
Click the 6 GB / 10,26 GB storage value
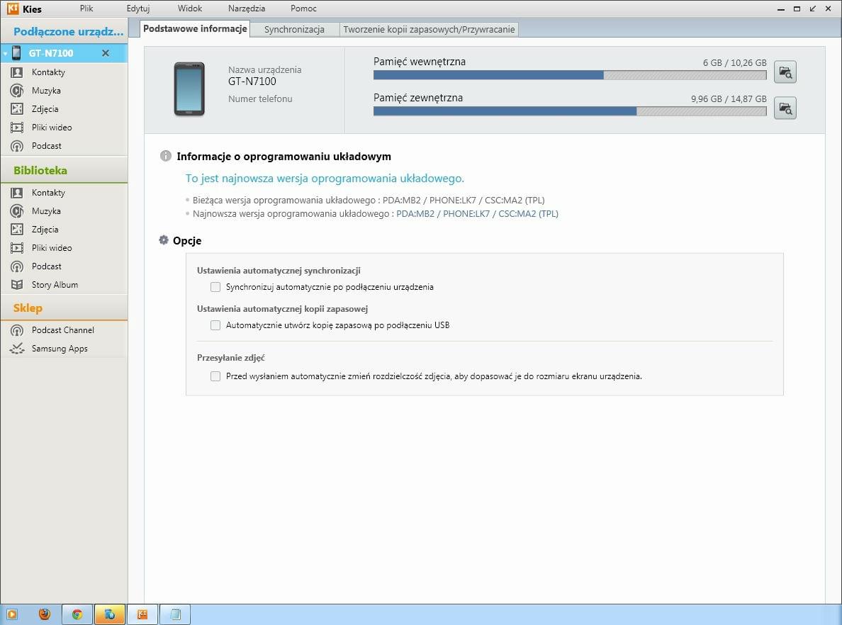(x=734, y=63)
